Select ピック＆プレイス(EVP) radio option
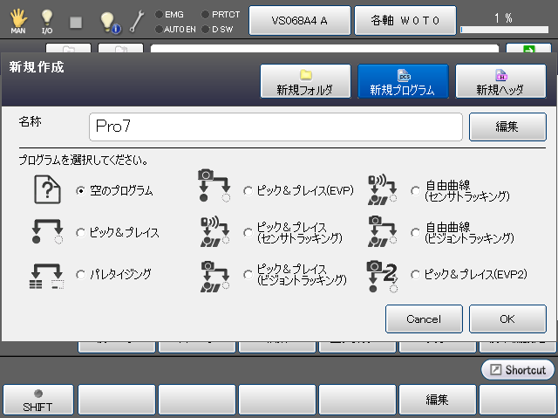The height and width of the screenshot is (418, 558). coord(248,190)
